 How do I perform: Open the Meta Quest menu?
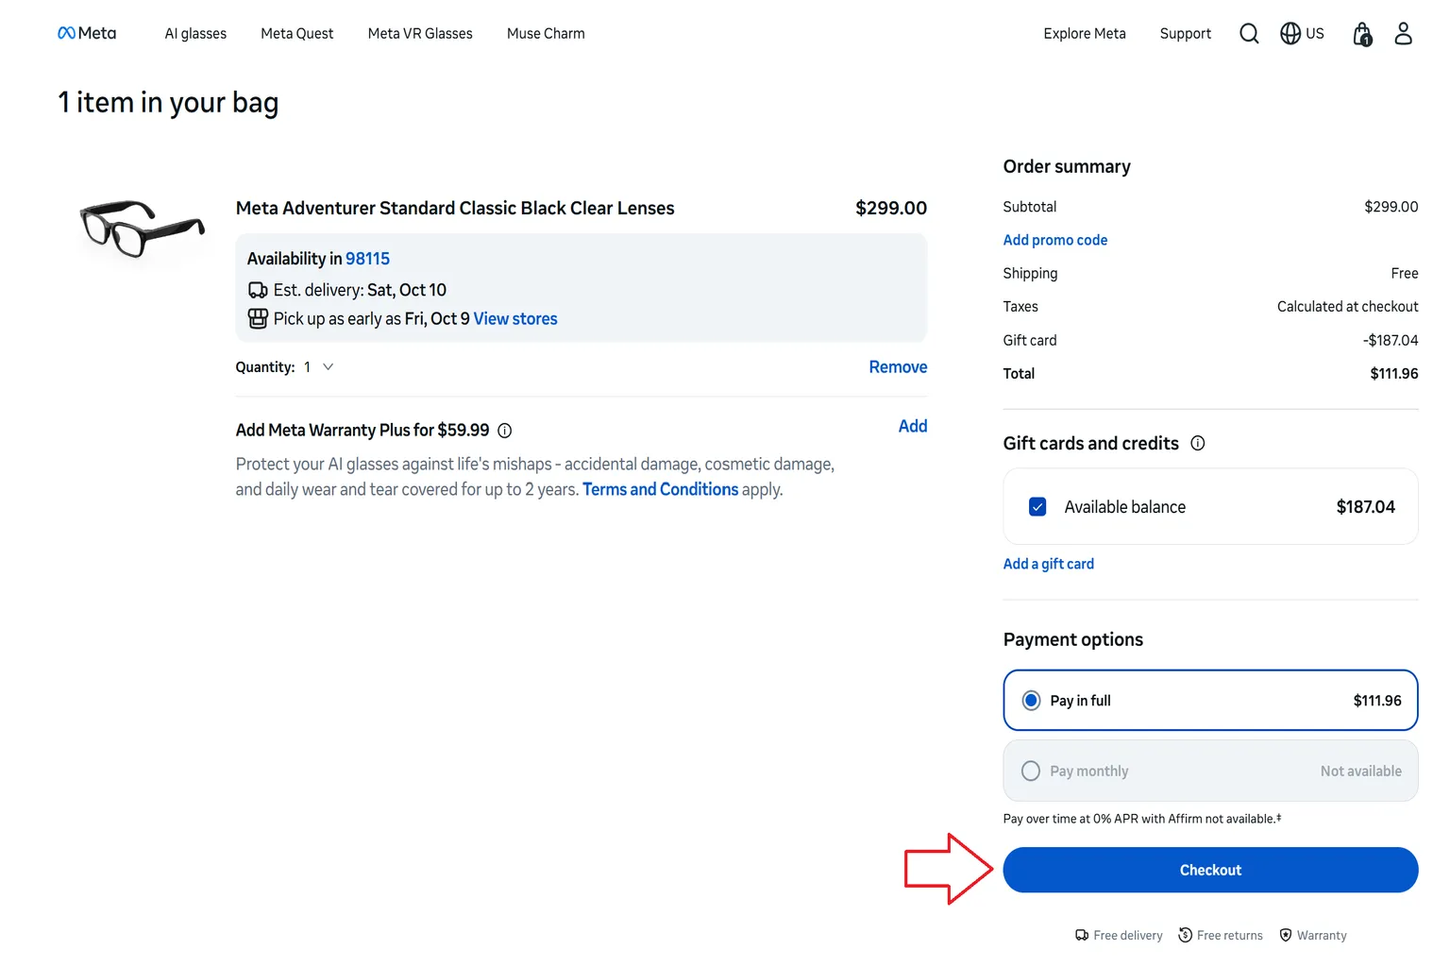(x=297, y=34)
